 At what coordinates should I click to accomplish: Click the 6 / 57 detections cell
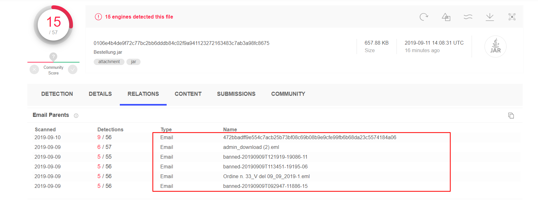tap(104, 147)
